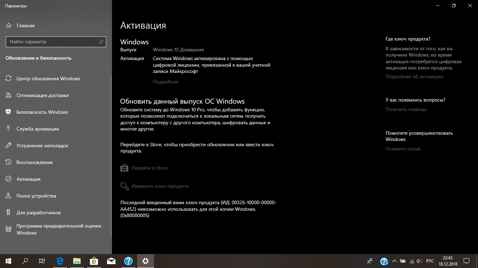478x268 pixels.
Task: Open Подробнее об активации link
Action: [414, 76]
